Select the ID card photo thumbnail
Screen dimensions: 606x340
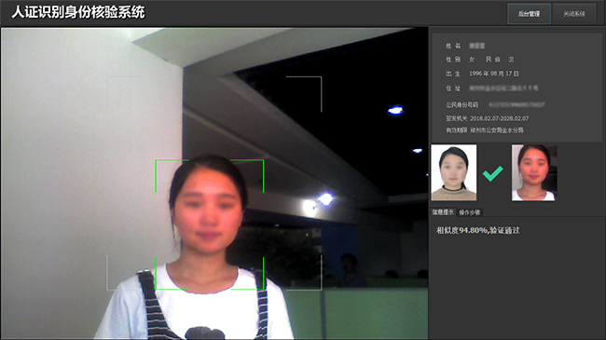(x=454, y=172)
